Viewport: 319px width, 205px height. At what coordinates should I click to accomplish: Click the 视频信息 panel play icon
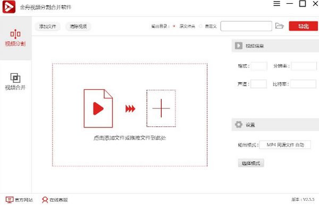pyautogui.click(x=239, y=46)
